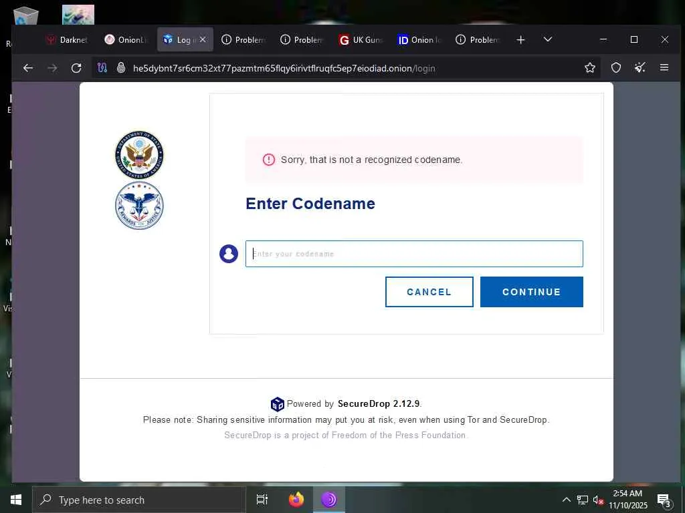Bookmark this page with the star
Screen dimensions: 685x513
[x=590, y=67]
